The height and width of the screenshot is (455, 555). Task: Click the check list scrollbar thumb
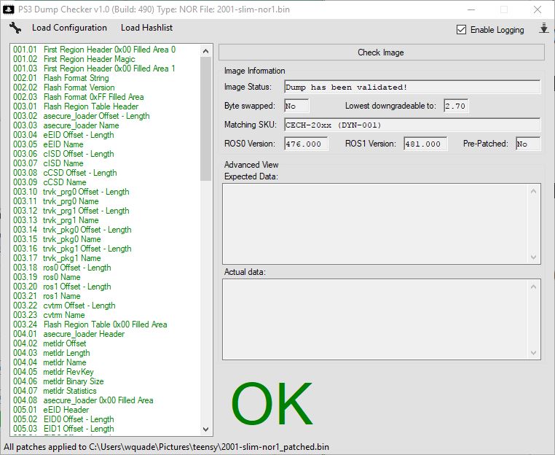(x=205, y=119)
